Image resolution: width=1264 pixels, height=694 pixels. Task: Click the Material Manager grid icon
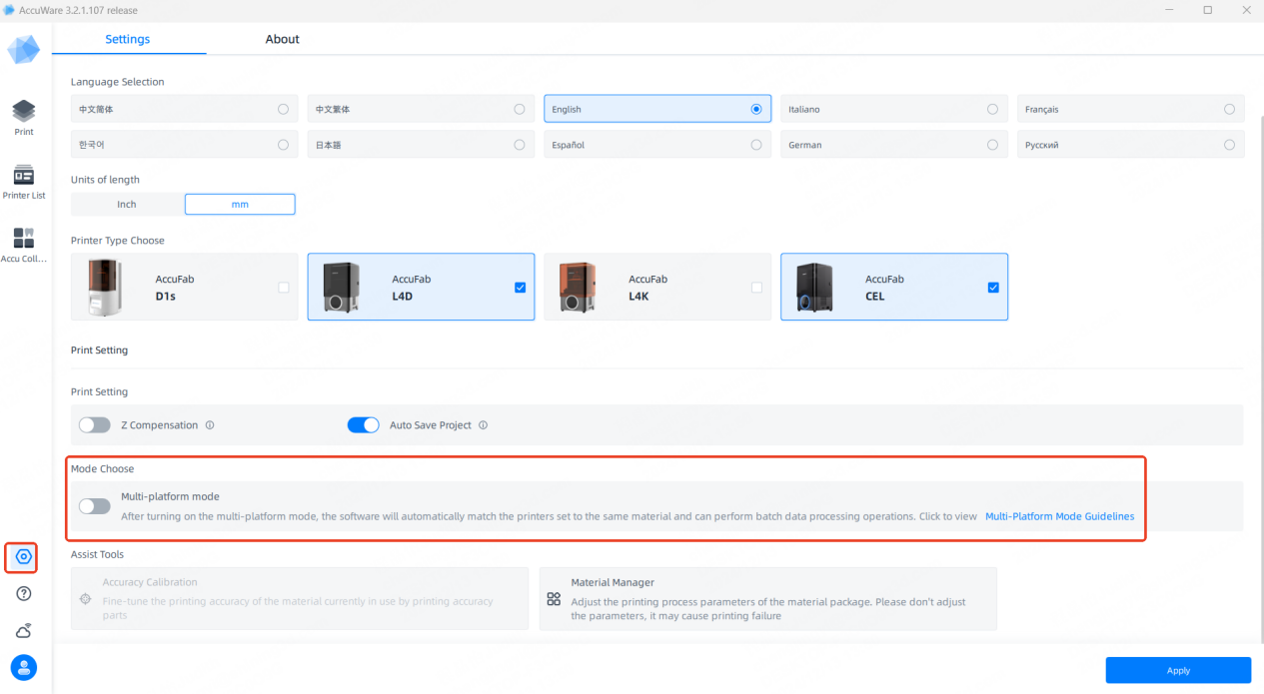tap(554, 599)
